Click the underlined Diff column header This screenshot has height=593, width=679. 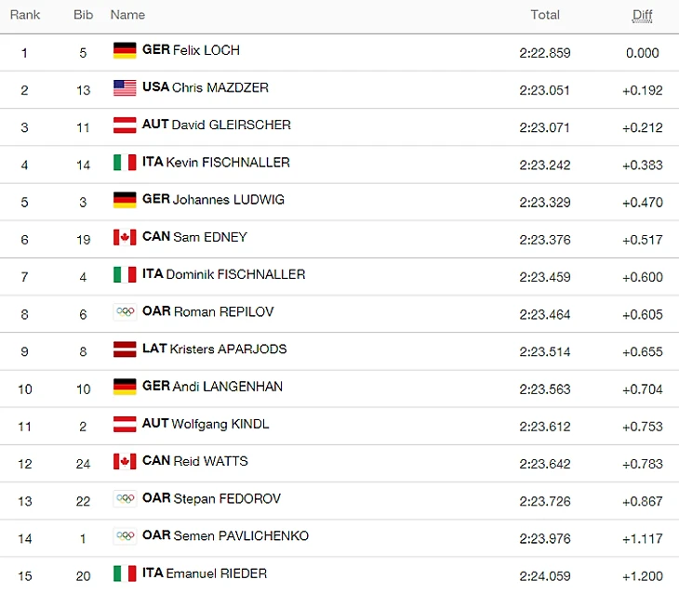(x=642, y=15)
